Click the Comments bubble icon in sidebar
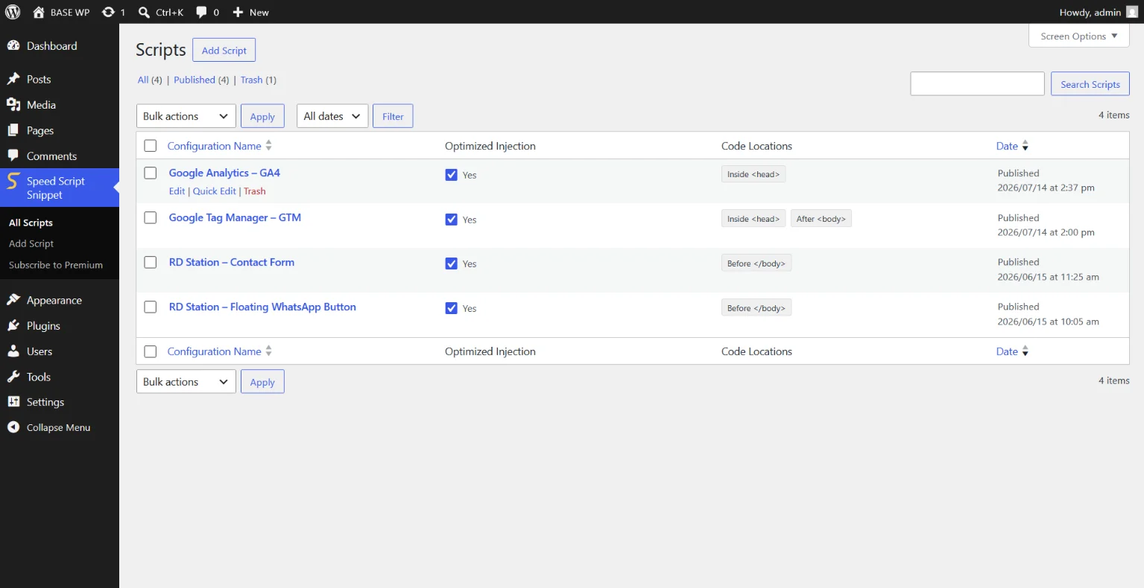Viewport: 1144px width, 588px height. (x=13, y=156)
